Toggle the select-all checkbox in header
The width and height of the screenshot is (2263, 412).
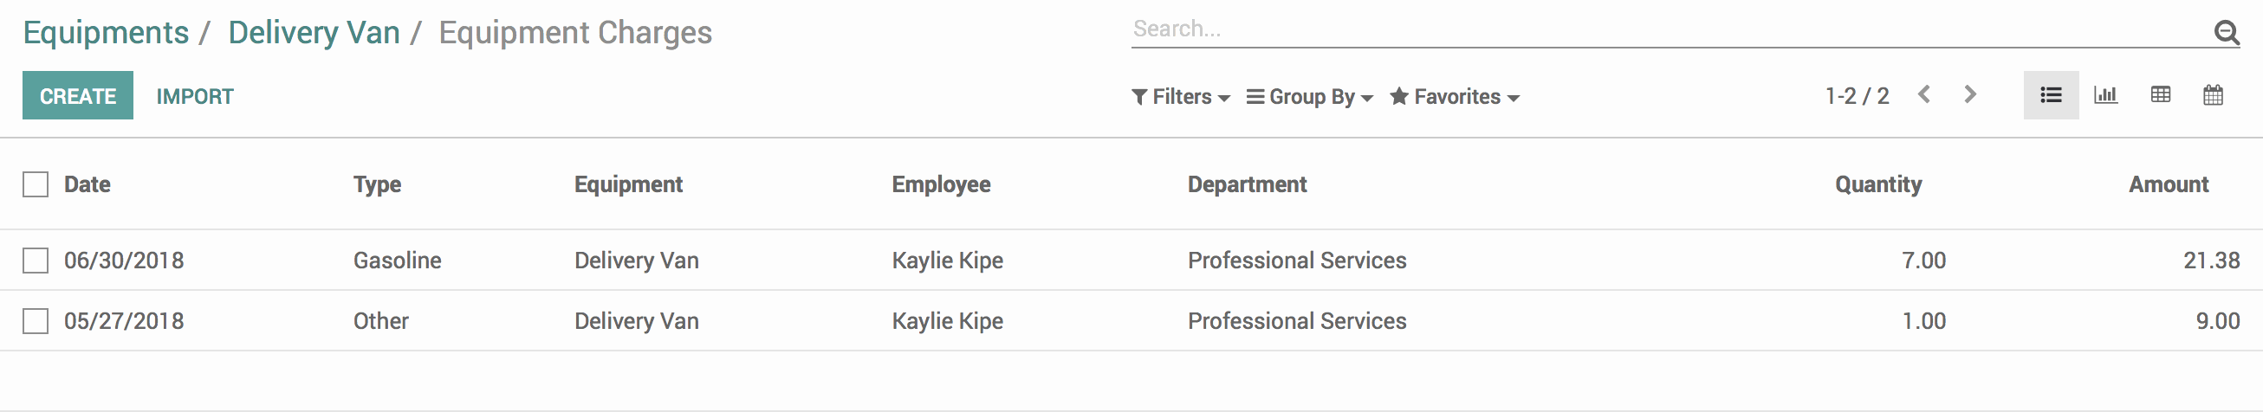coord(36,184)
